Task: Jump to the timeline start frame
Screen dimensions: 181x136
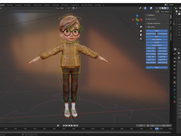Action: coord(64,125)
